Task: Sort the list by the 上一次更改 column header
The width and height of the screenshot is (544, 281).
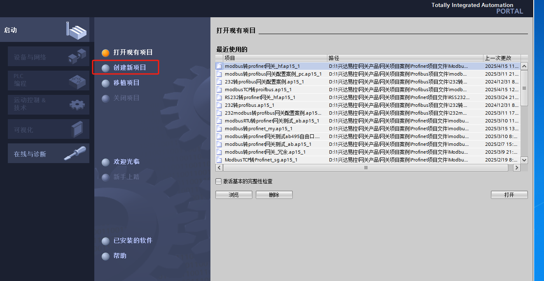Action: [502, 58]
